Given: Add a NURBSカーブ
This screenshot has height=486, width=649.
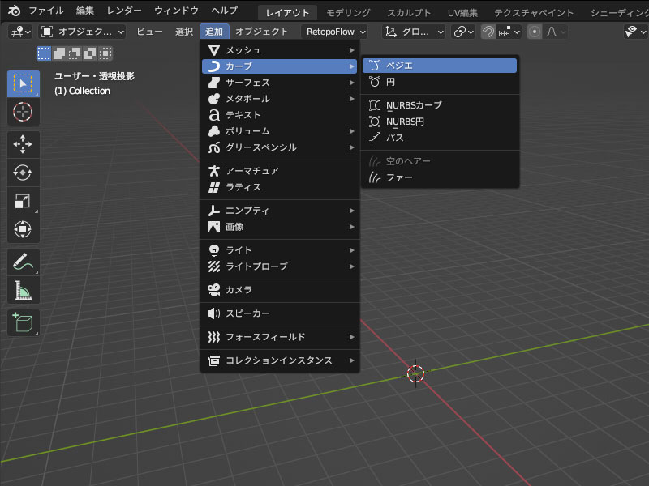Looking at the screenshot, I should pyautogui.click(x=440, y=105).
